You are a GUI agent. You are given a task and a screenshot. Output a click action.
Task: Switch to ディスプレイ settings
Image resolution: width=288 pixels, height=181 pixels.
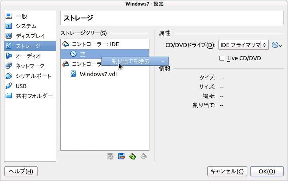(30, 36)
